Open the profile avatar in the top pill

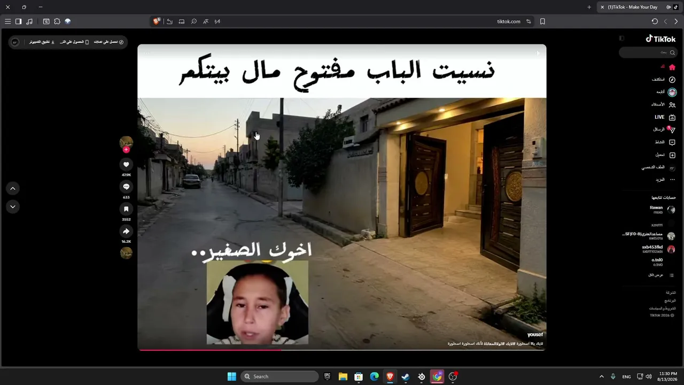point(15,42)
